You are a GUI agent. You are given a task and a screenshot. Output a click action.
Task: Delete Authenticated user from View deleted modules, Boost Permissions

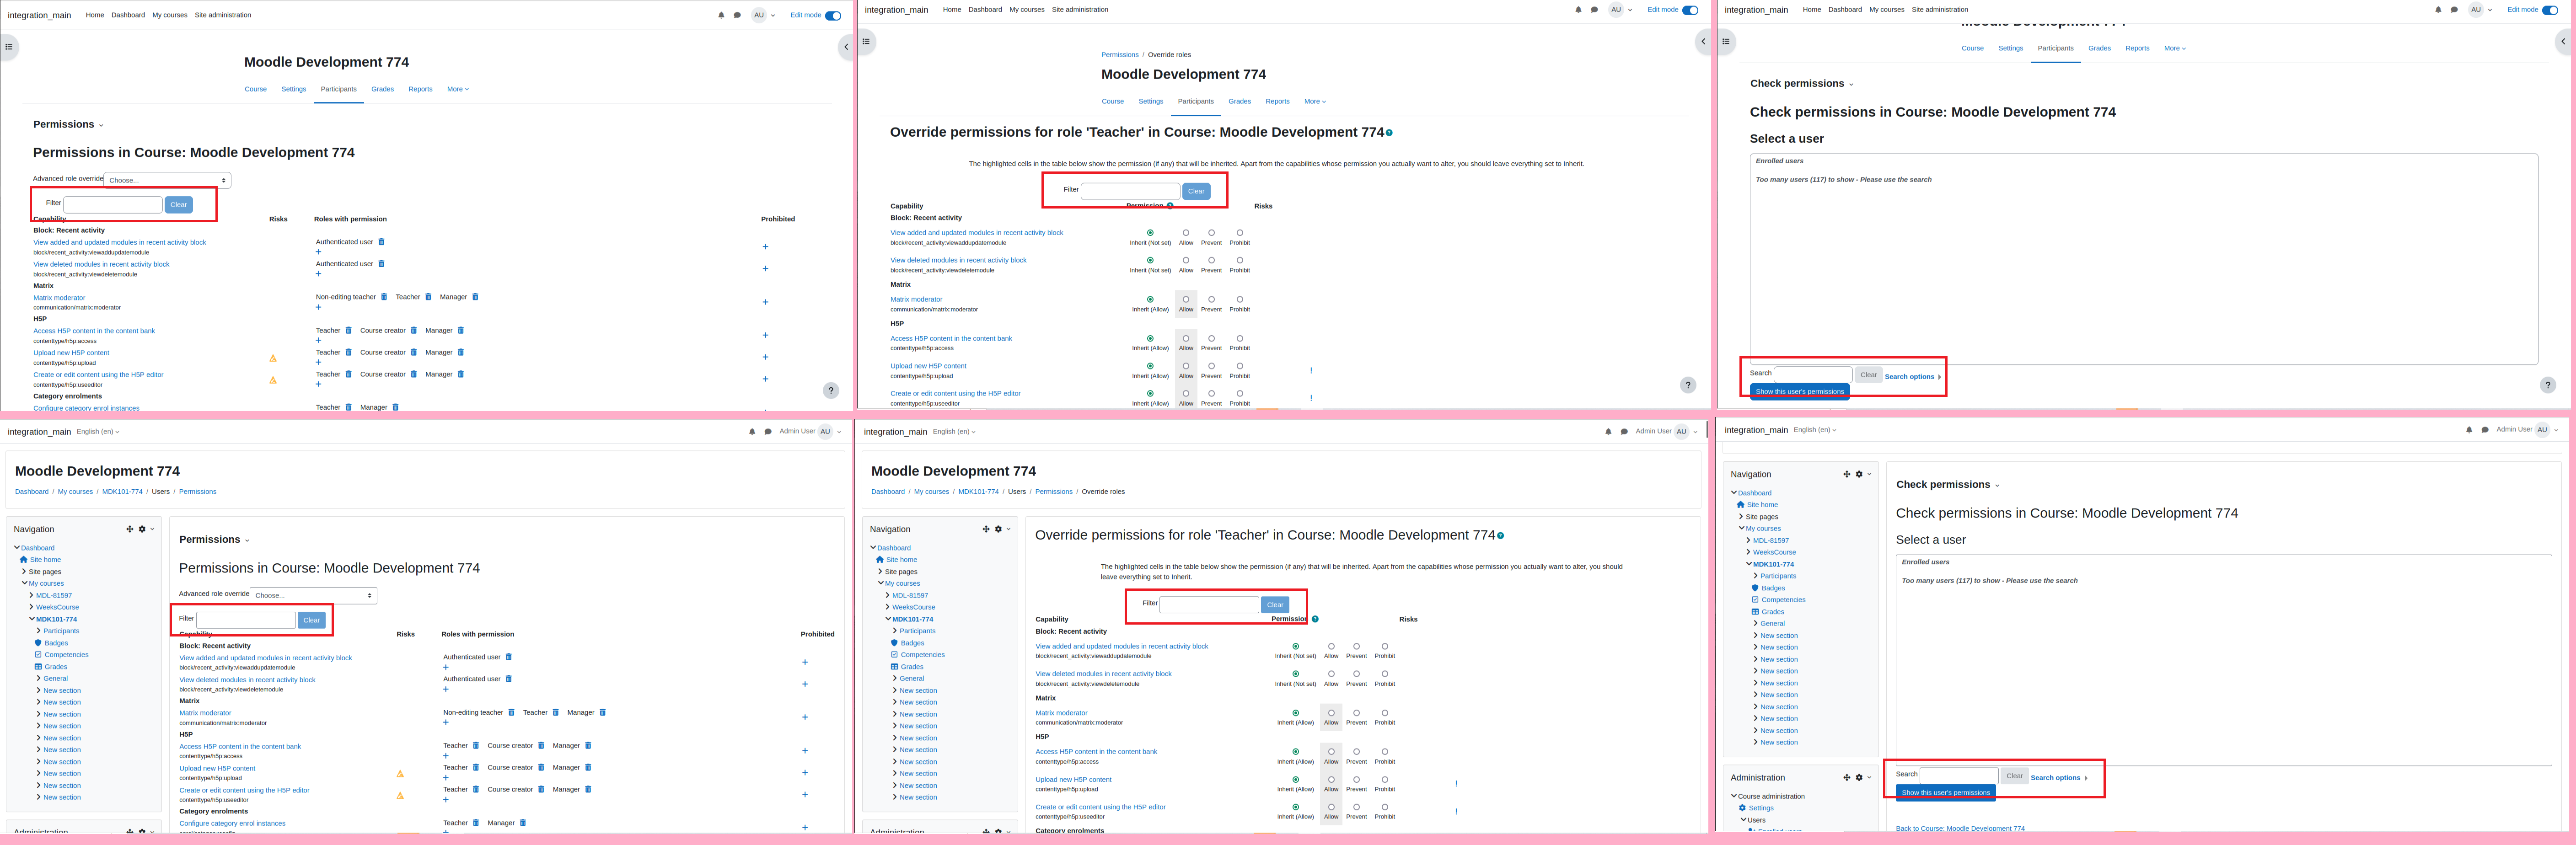381,264
